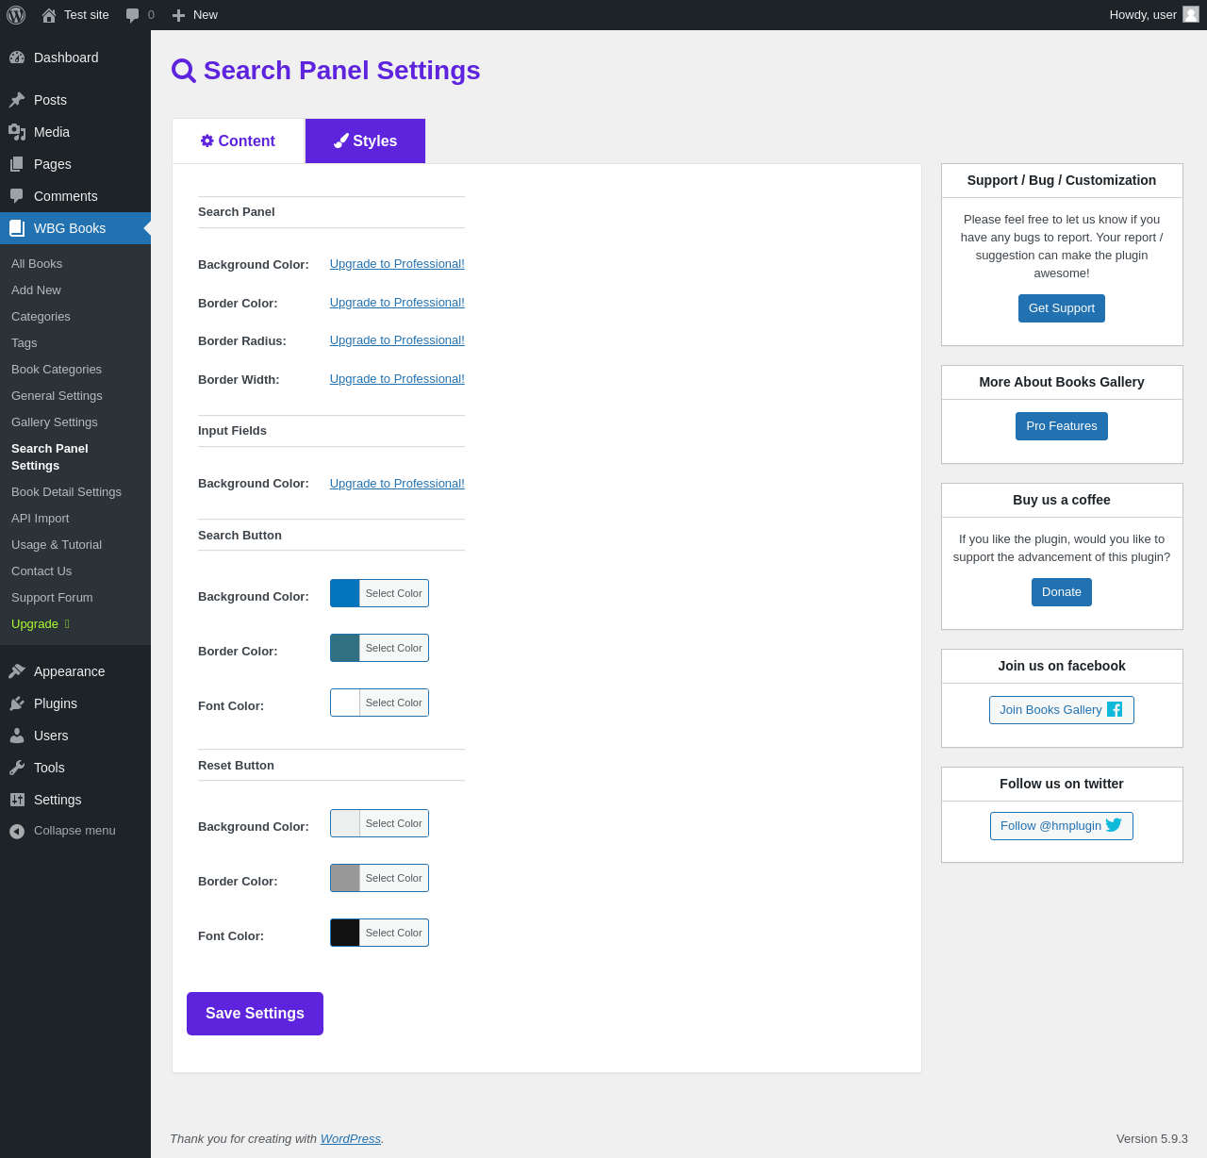This screenshot has width=1207, height=1158.
Task: Open Usage & Tutorial submenu item
Action: coord(57,545)
